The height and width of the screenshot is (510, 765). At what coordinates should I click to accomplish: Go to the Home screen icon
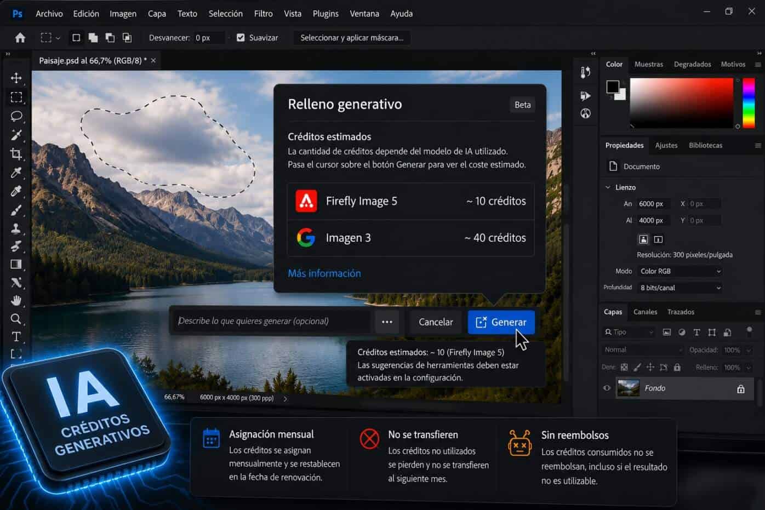20,38
